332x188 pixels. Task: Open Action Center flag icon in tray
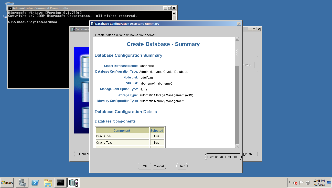tap(302, 183)
